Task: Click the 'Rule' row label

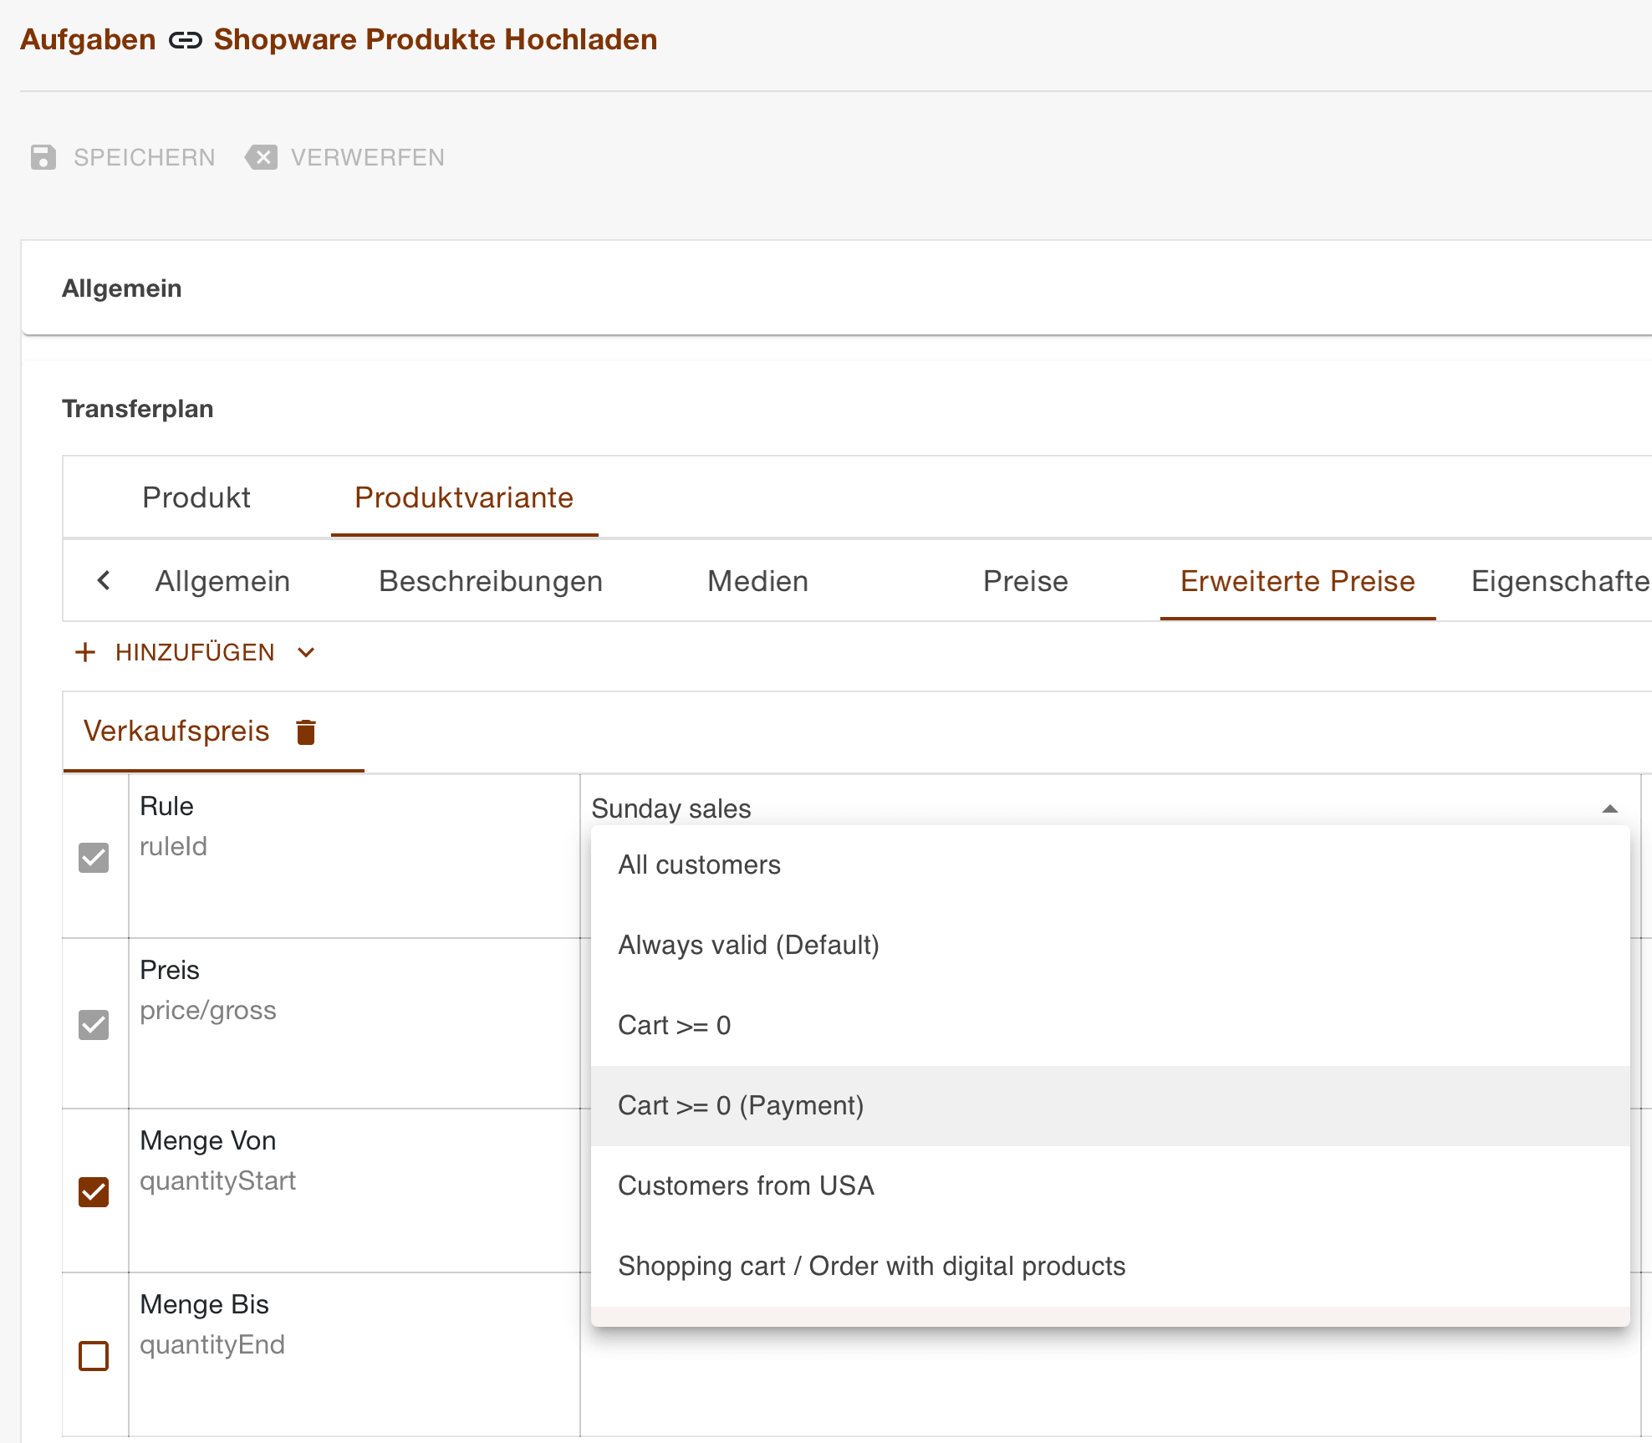Action: tap(166, 806)
